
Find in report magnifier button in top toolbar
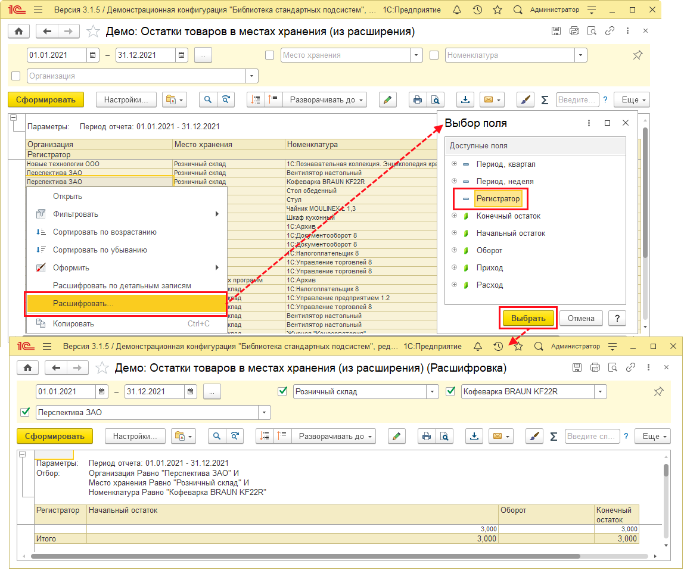click(x=208, y=100)
